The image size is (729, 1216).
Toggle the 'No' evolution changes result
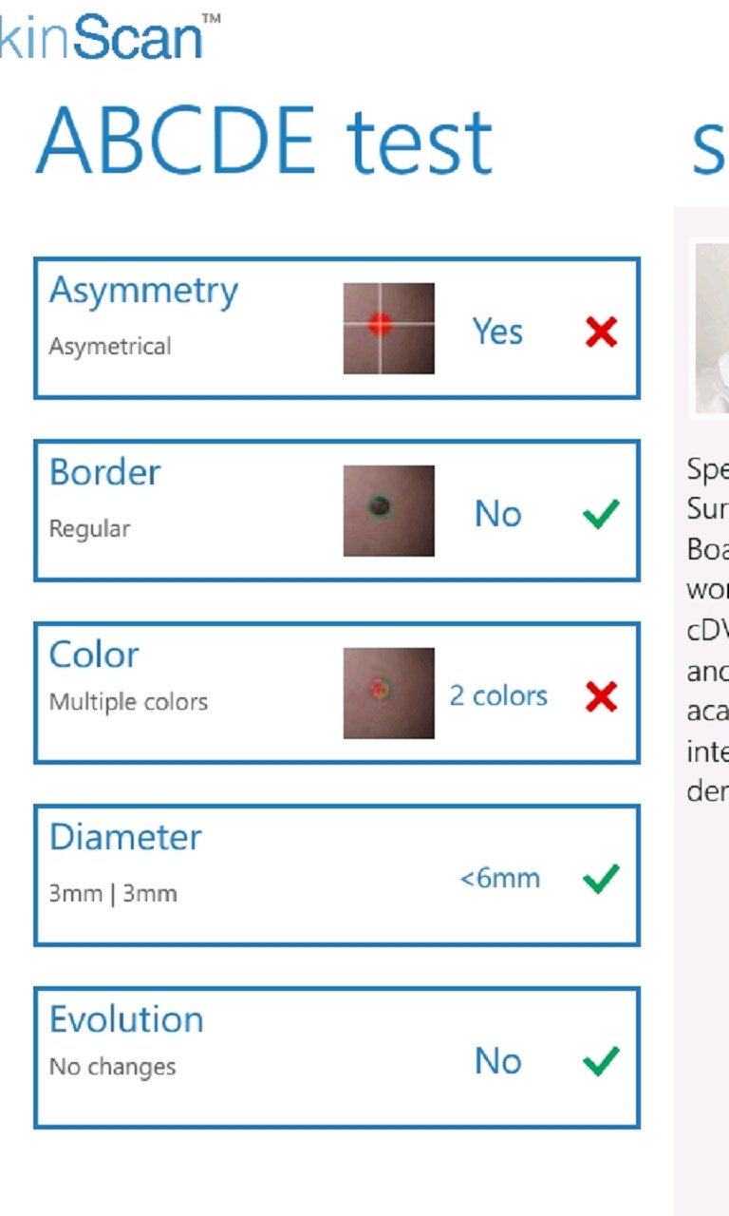pos(497,1061)
